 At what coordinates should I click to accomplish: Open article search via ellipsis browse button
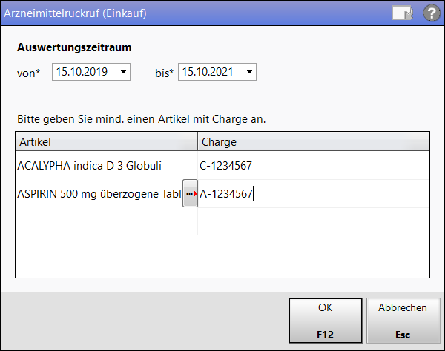[x=190, y=193]
